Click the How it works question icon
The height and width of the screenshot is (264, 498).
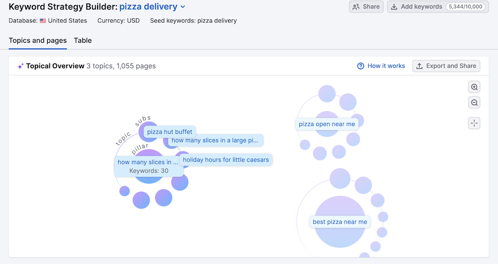(361, 66)
